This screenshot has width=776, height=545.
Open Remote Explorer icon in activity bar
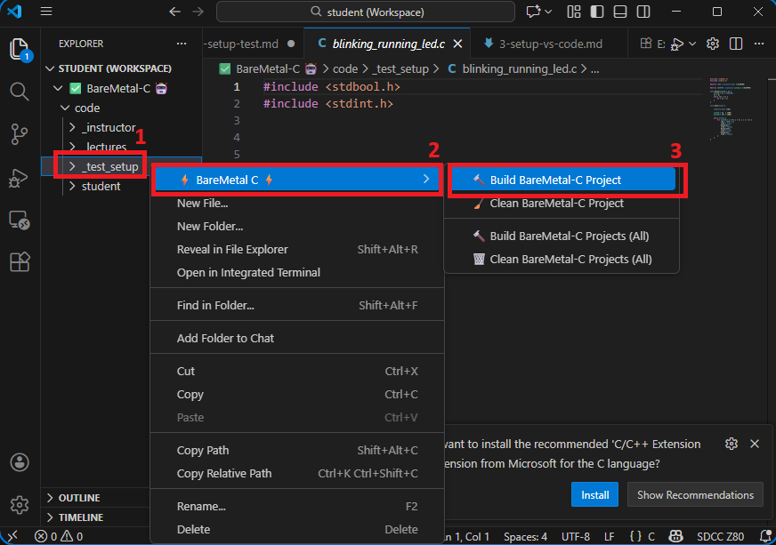[x=20, y=220]
